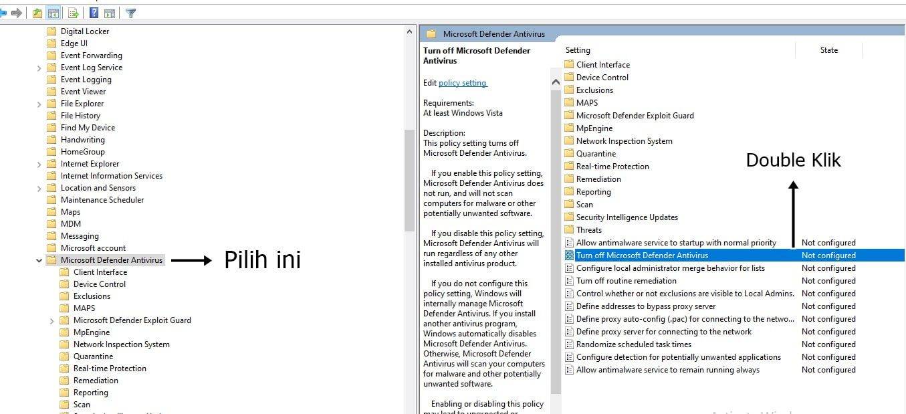This screenshot has height=414, width=906.
Task: Open the Quarantine folder in settings list
Action: pyautogui.click(x=596, y=154)
